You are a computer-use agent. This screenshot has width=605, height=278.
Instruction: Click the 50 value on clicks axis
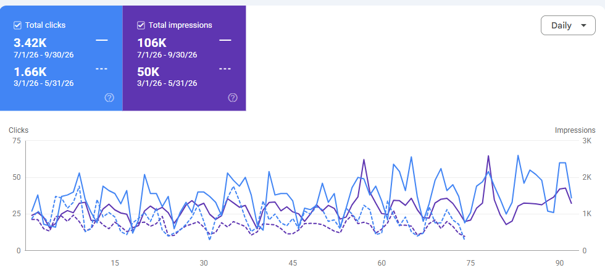(16, 178)
